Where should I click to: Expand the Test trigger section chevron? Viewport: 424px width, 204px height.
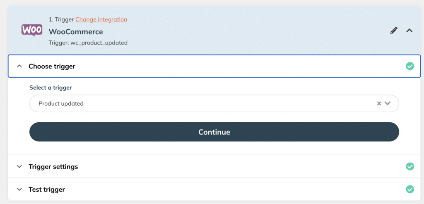click(x=19, y=190)
